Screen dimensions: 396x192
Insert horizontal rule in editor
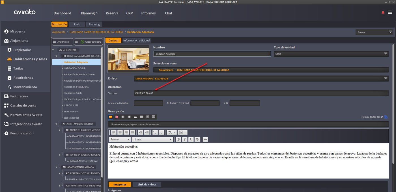(205, 139)
